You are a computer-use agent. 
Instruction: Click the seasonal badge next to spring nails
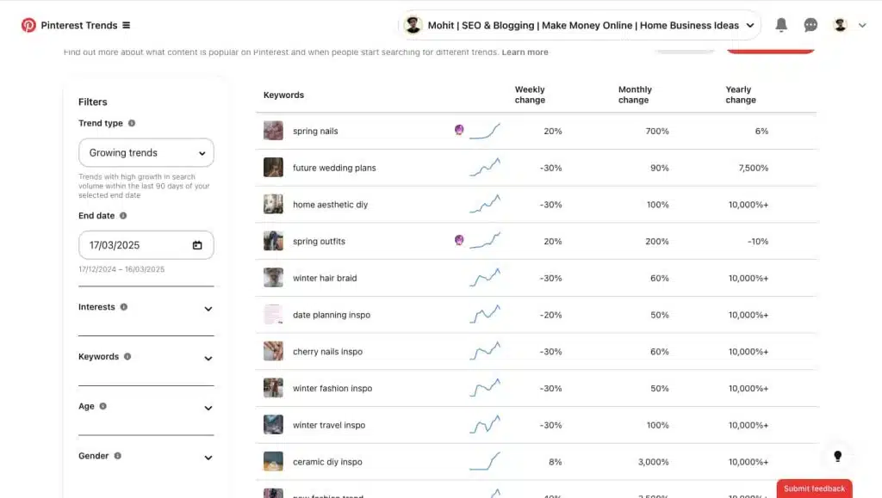click(x=458, y=130)
